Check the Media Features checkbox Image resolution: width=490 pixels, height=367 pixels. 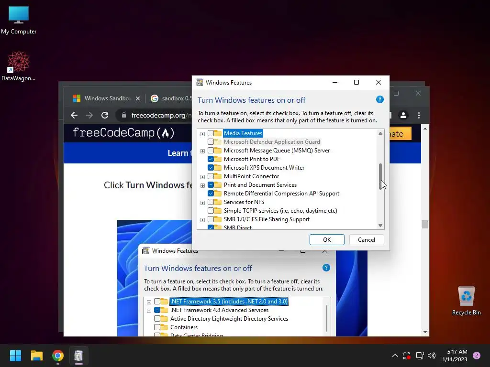pyautogui.click(x=211, y=133)
